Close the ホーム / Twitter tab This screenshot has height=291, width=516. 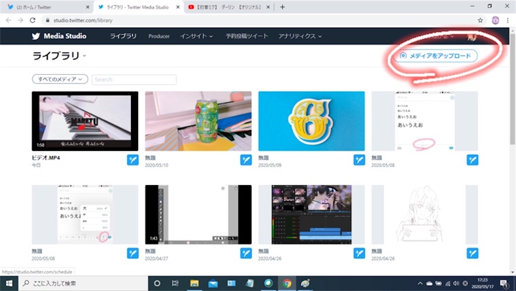pos(88,7)
